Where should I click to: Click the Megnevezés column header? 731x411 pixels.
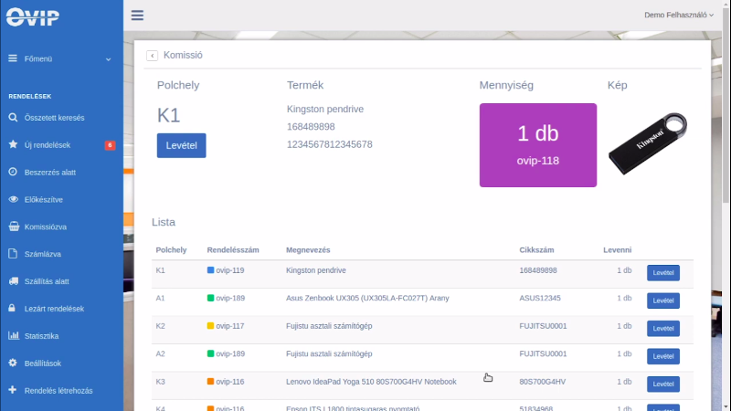tap(308, 249)
